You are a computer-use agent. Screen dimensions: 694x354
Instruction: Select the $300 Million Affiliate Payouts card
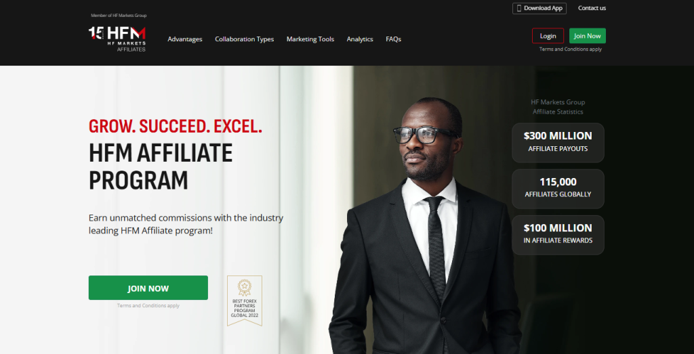(x=558, y=142)
